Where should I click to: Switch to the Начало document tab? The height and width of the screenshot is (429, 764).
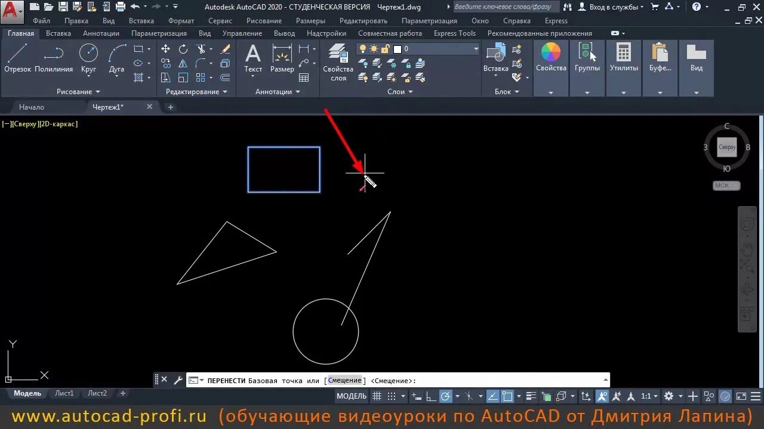pos(32,107)
